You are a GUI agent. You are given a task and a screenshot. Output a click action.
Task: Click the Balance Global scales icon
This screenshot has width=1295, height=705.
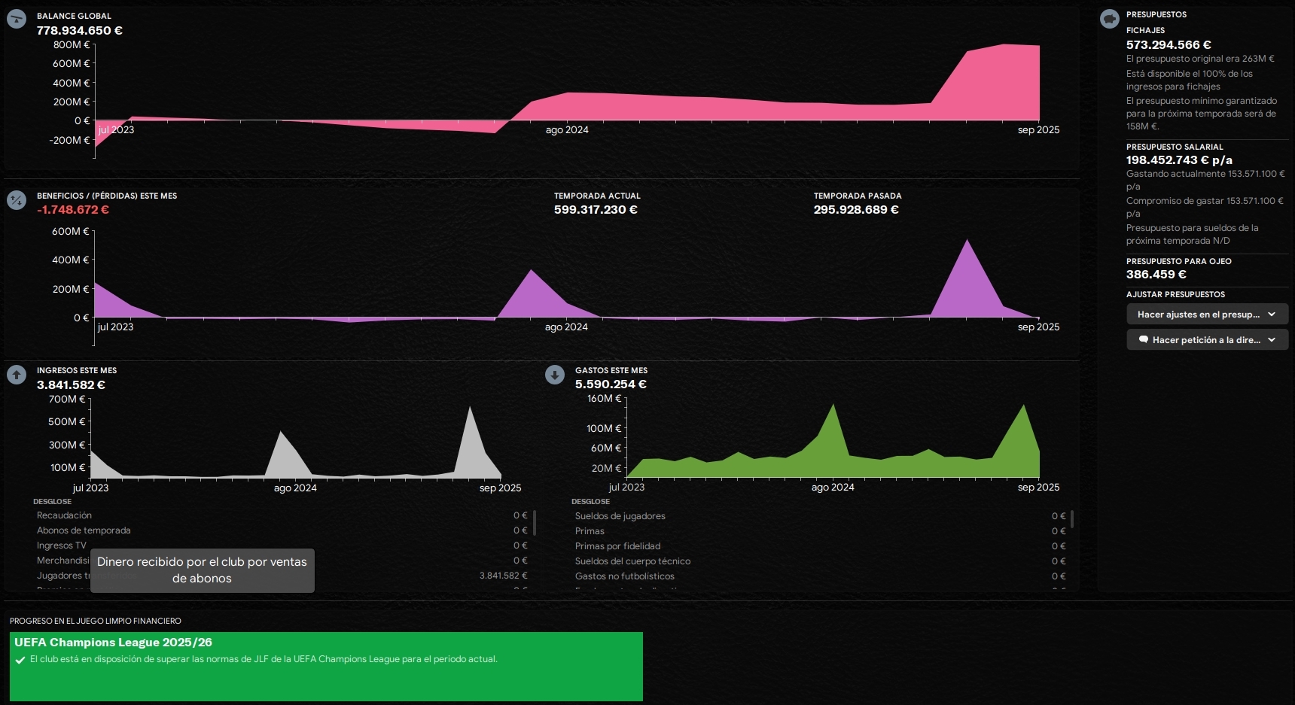pos(16,20)
